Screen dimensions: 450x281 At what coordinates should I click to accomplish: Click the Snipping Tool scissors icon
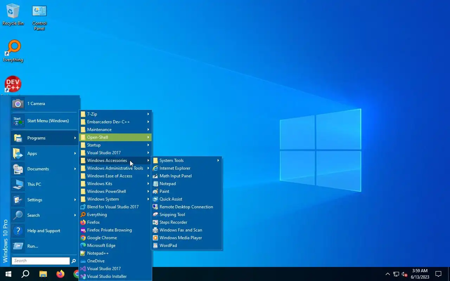(155, 215)
